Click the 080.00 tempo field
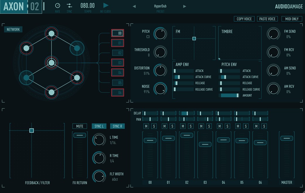This screenshot has width=305, height=193. (88, 6)
